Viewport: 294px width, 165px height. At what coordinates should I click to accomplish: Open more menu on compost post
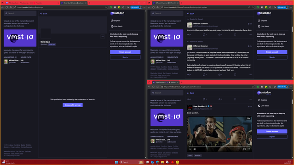pyautogui.click(x=250, y=34)
